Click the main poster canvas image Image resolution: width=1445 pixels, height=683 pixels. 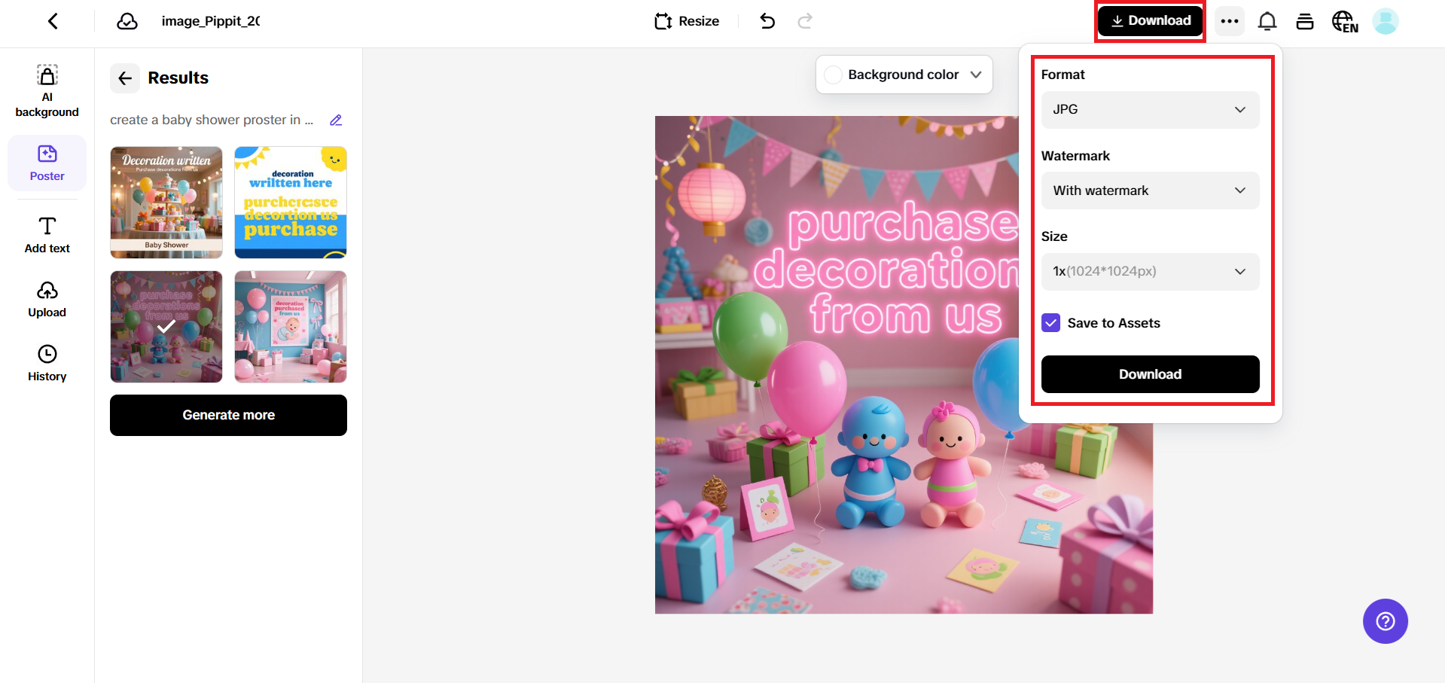(904, 364)
